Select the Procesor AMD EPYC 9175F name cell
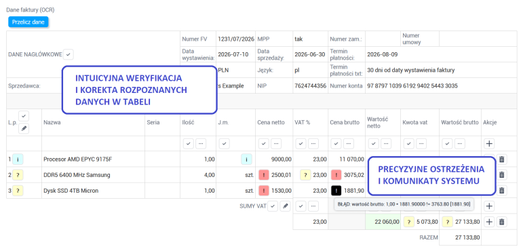The height and width of the screenshot is (251, 521). pos(94,159)
